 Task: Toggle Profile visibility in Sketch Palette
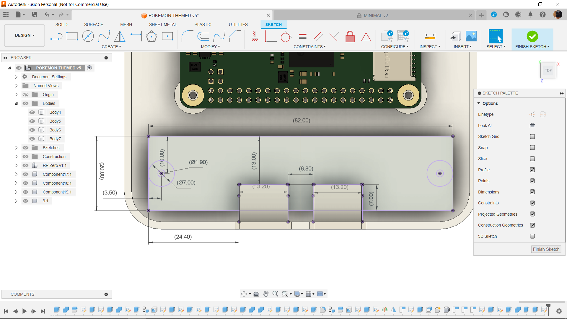point(533,170)
